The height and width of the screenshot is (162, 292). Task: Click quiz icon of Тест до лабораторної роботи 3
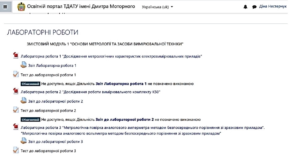(16, 150)
